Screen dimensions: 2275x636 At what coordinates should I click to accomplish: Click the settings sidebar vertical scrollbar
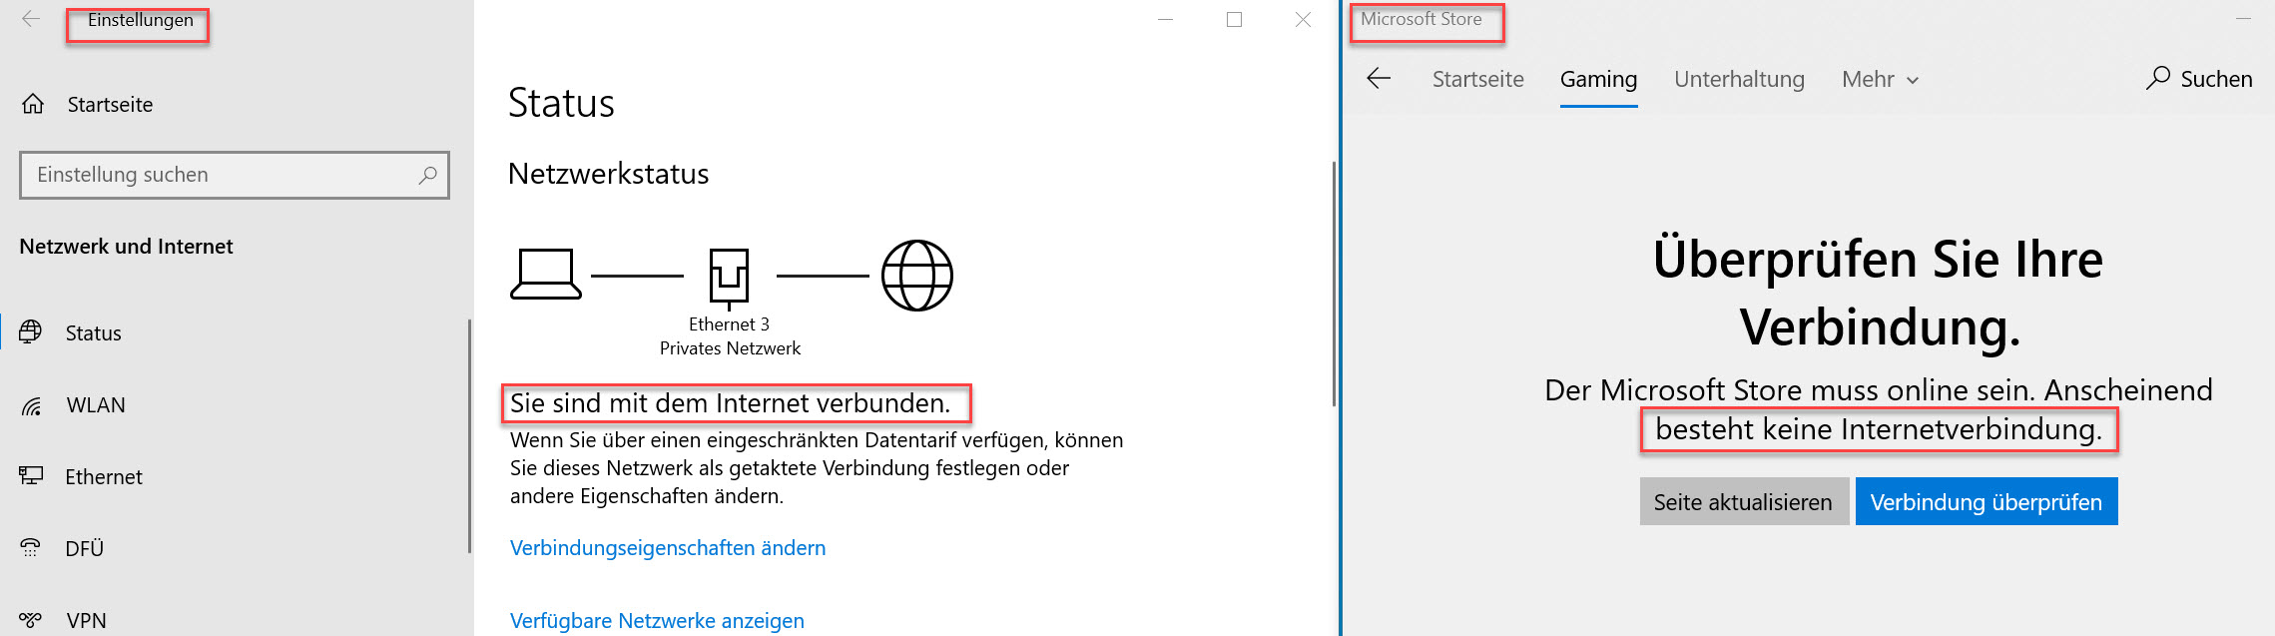(469, 436)
